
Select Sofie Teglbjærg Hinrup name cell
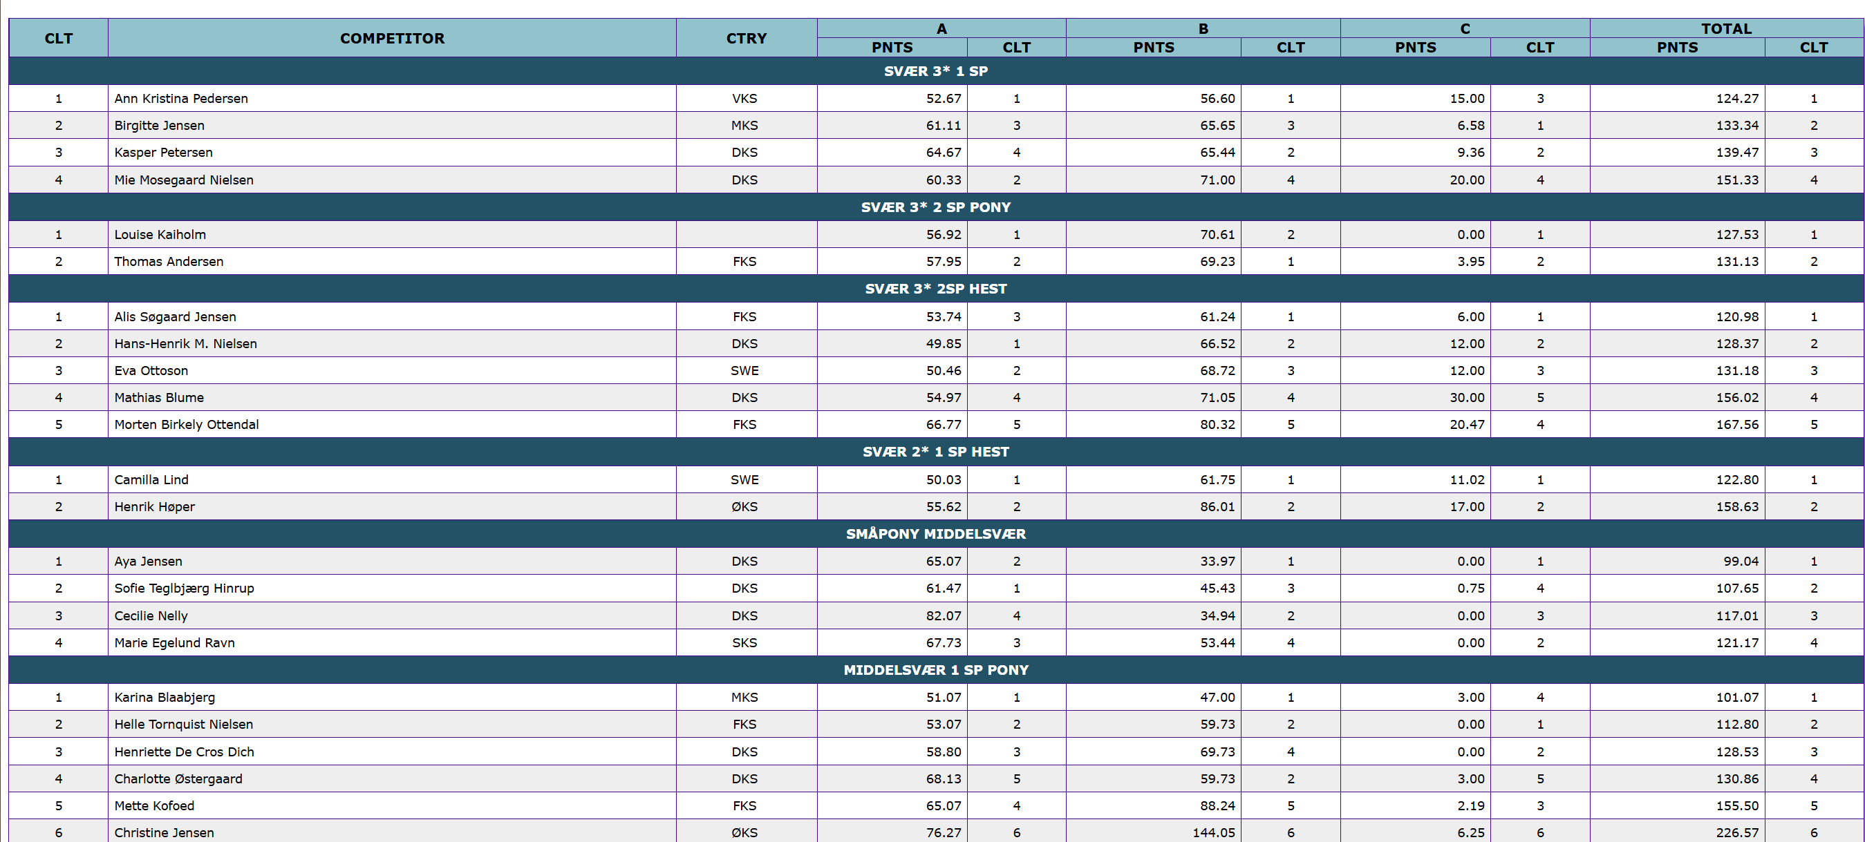tap(392, 588)
